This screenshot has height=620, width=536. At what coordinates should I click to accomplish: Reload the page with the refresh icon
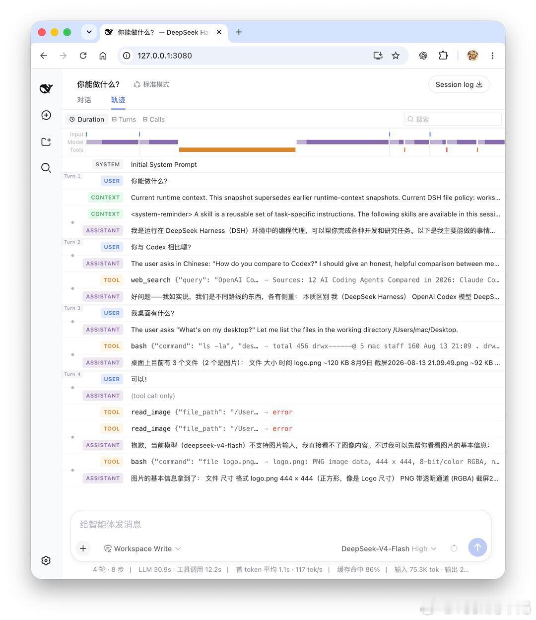83,56
